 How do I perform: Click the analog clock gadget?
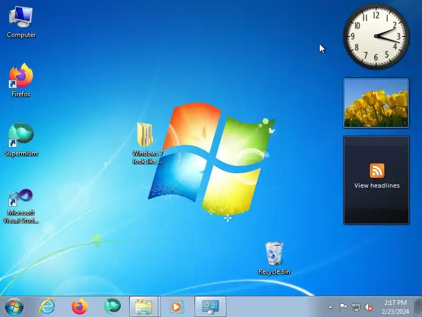(376, 36)
